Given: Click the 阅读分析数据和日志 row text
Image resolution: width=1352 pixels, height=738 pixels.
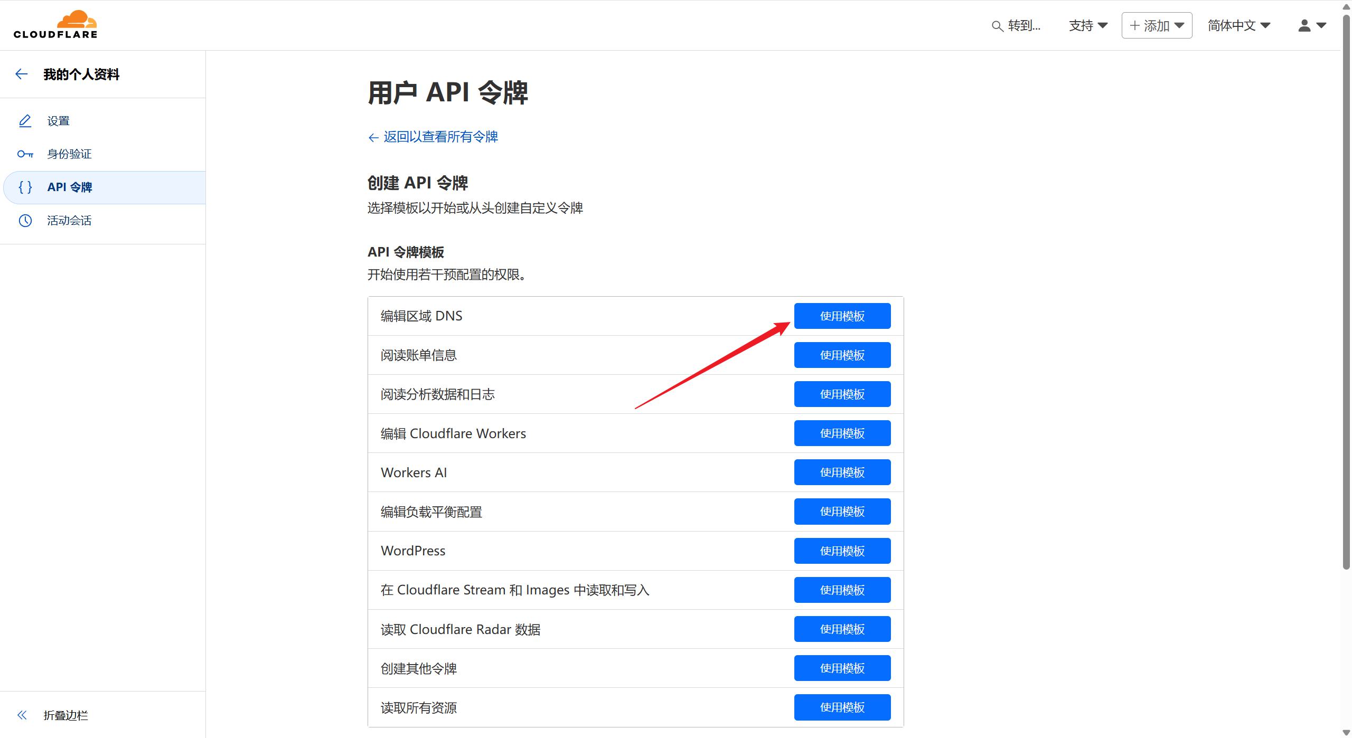Looking at the screenshot, I should [x=438, y=394].
